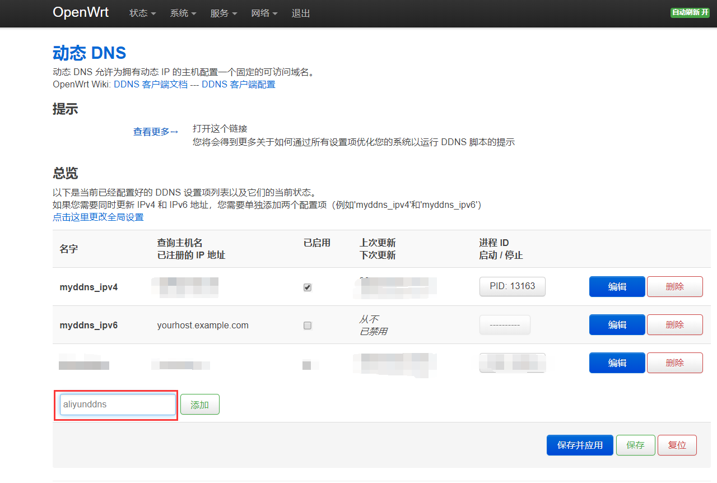Image resolution: width=717 pixels, height=483 pixels.
Task: Click the PID: 13163 process button
Action: point(512,286)
